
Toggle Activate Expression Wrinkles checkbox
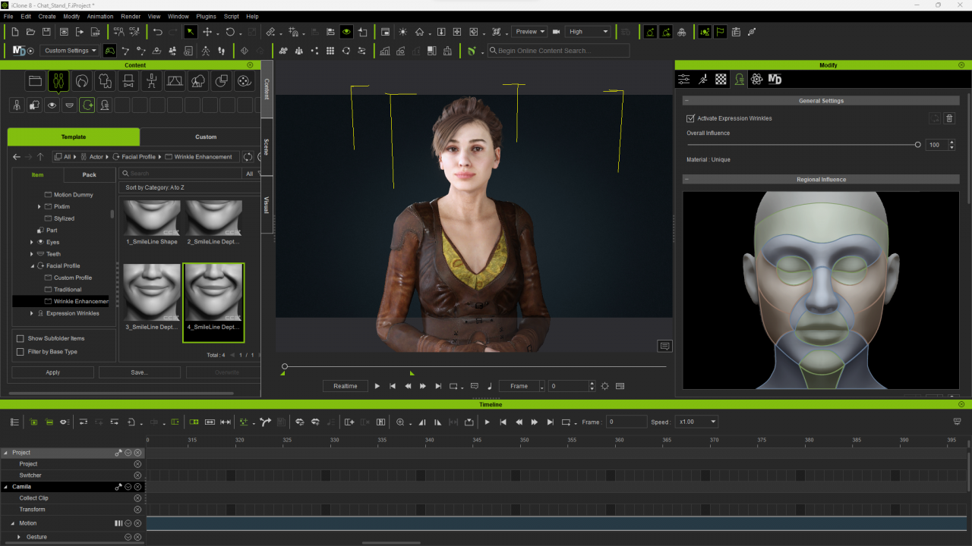690,118
